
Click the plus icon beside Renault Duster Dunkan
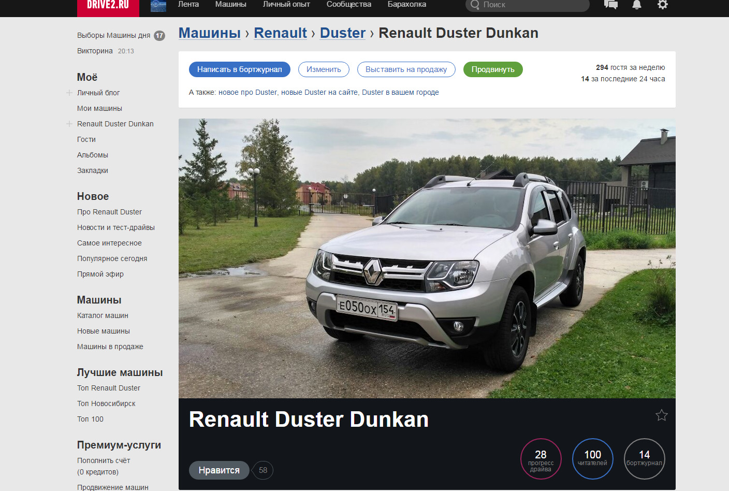coord(69,124)
